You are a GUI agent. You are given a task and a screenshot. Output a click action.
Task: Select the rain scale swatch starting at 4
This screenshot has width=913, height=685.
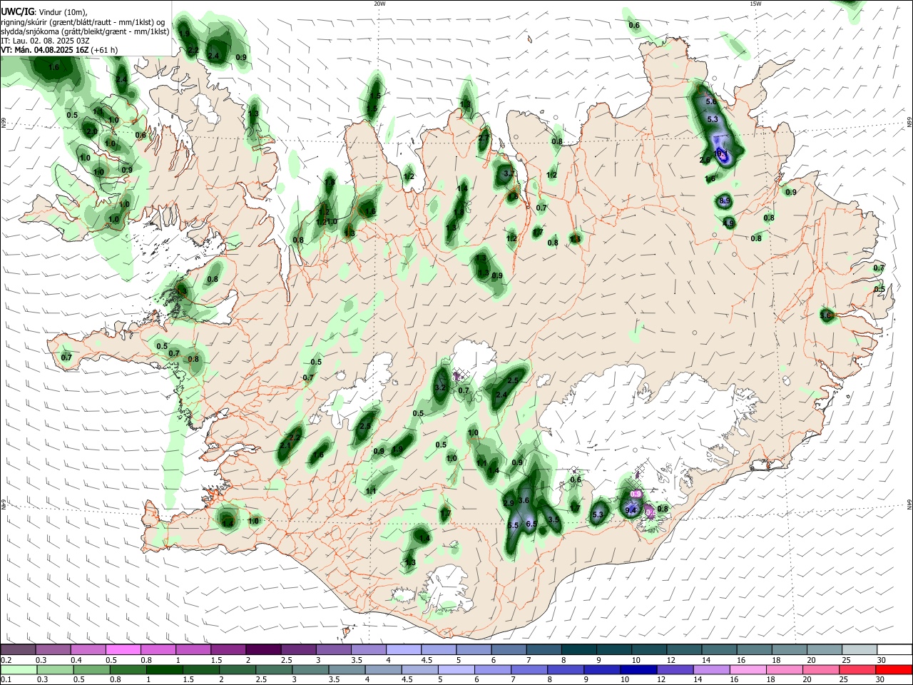point(384,669)
